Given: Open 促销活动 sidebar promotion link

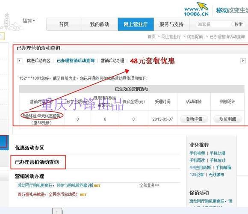Looking at the screenshot, I should [x=211, y=201].
